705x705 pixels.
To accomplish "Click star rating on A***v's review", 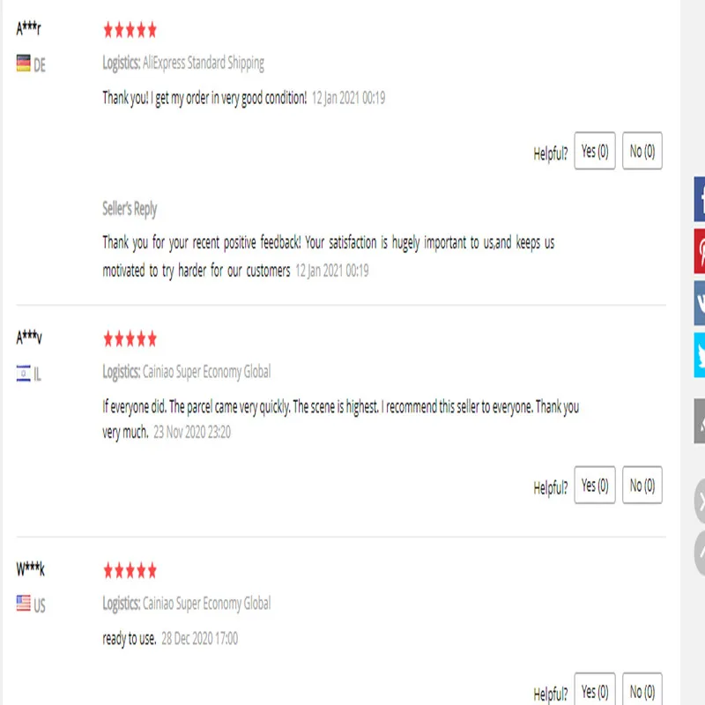I will (x=130, y=339).
